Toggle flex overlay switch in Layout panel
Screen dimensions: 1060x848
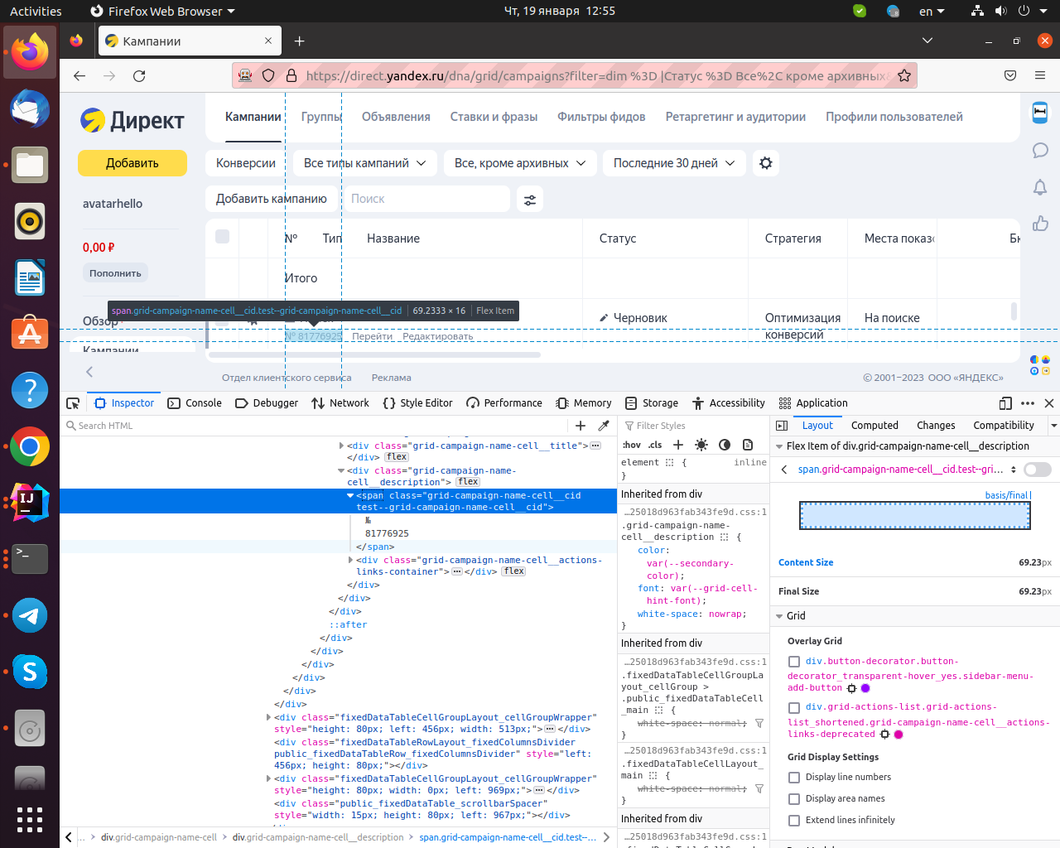click(1038, 470)
